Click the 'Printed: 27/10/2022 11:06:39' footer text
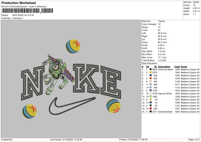Image resolution: width=201 pixels, height=142 pixels. tap(133, 139)
